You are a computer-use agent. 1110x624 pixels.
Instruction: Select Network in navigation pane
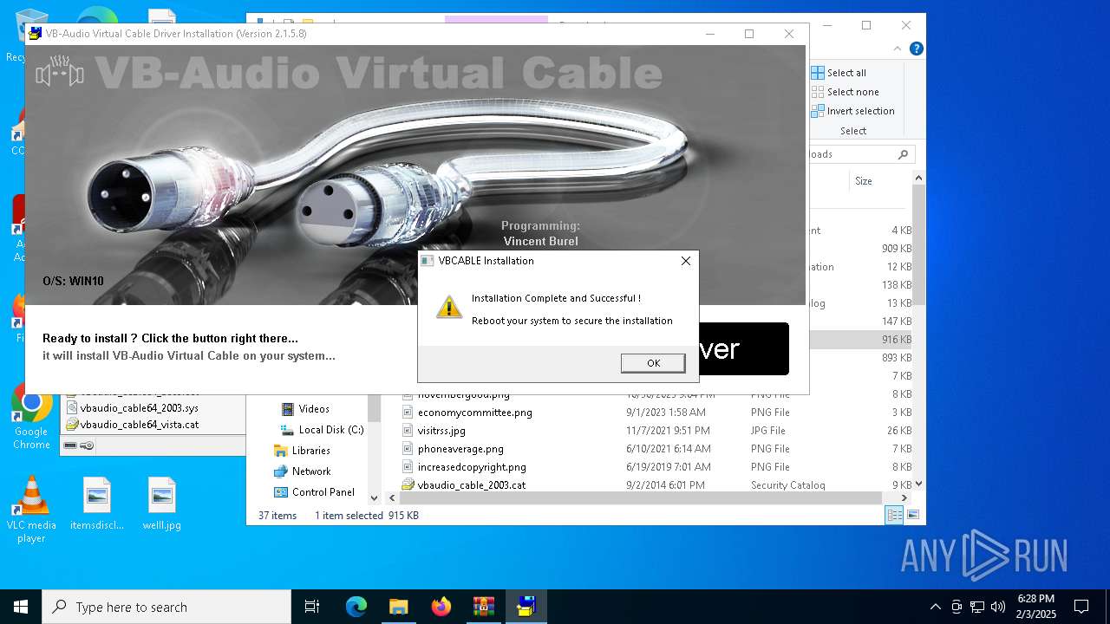tap(302, 471)
